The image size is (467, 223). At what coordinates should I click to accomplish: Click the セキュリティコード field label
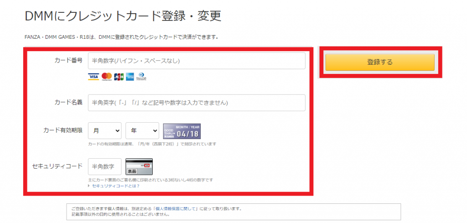point(57,166)
